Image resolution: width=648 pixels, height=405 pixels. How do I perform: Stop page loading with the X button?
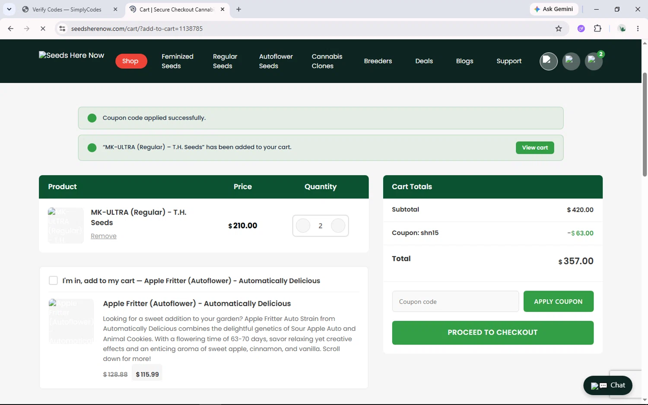[43, 28]
